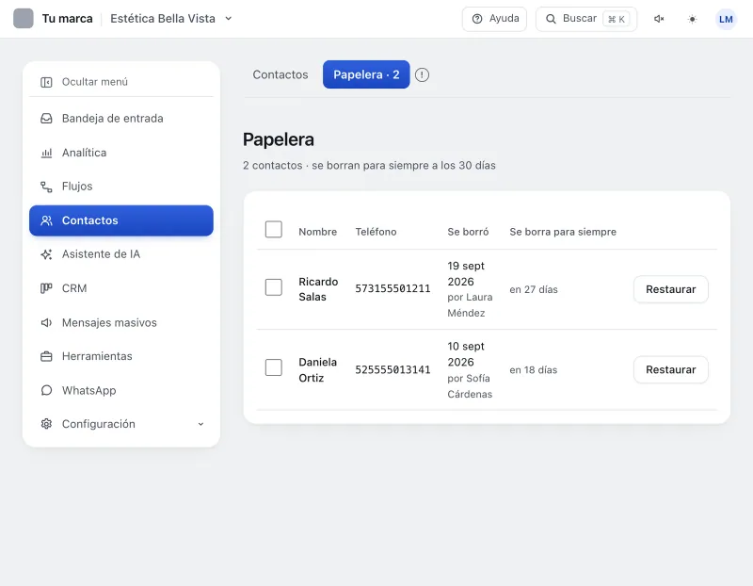Click the Teléfono column header
753x586 pixels.
[x=376, y=232]
